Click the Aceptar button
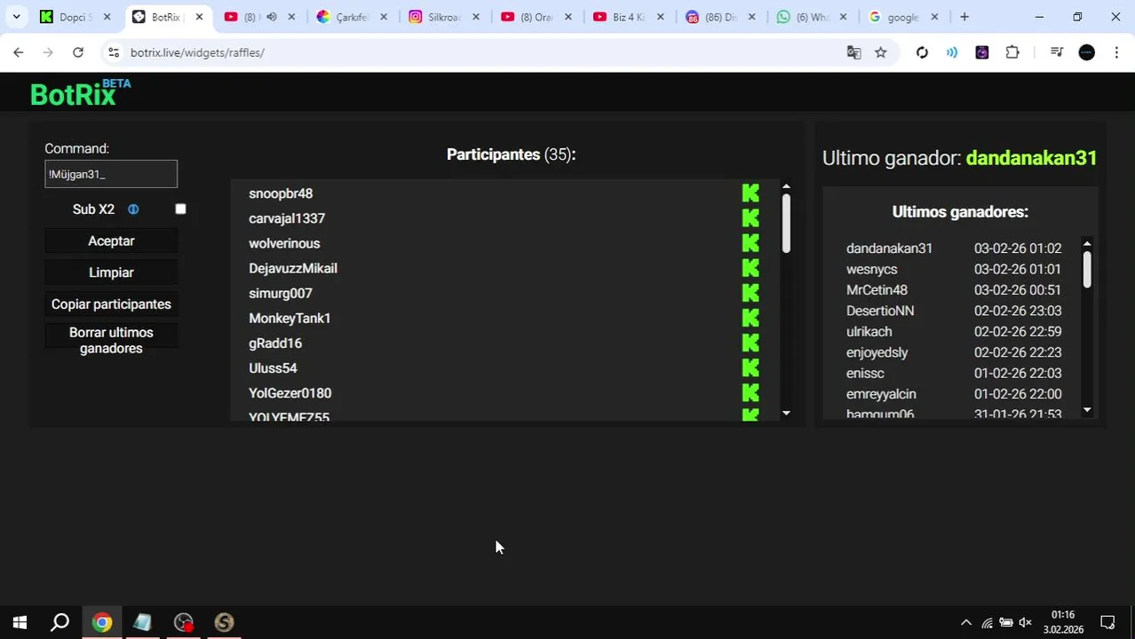 pos(111,241)
